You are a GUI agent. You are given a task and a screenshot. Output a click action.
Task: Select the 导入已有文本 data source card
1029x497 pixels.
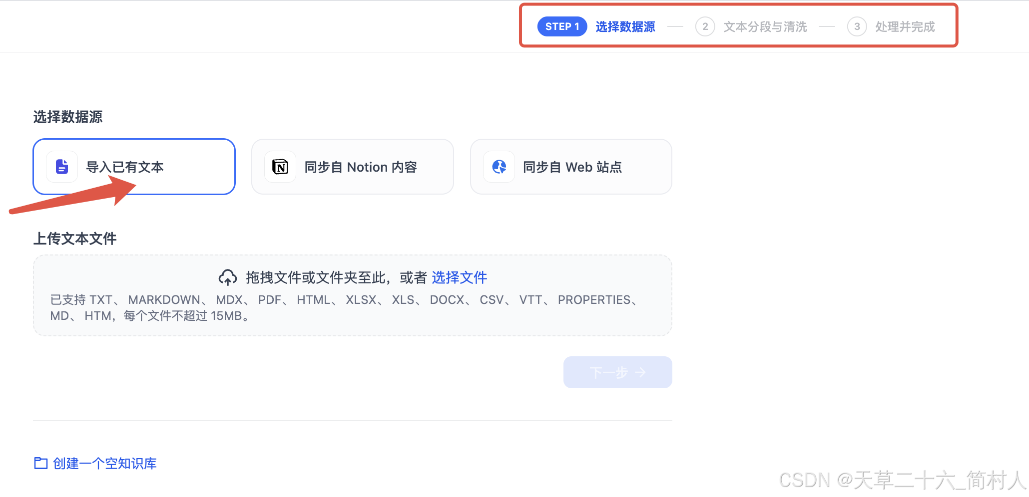click(x=134, y=167)
